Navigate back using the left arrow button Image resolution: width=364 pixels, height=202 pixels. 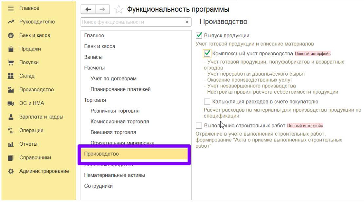tap(88, 9)
